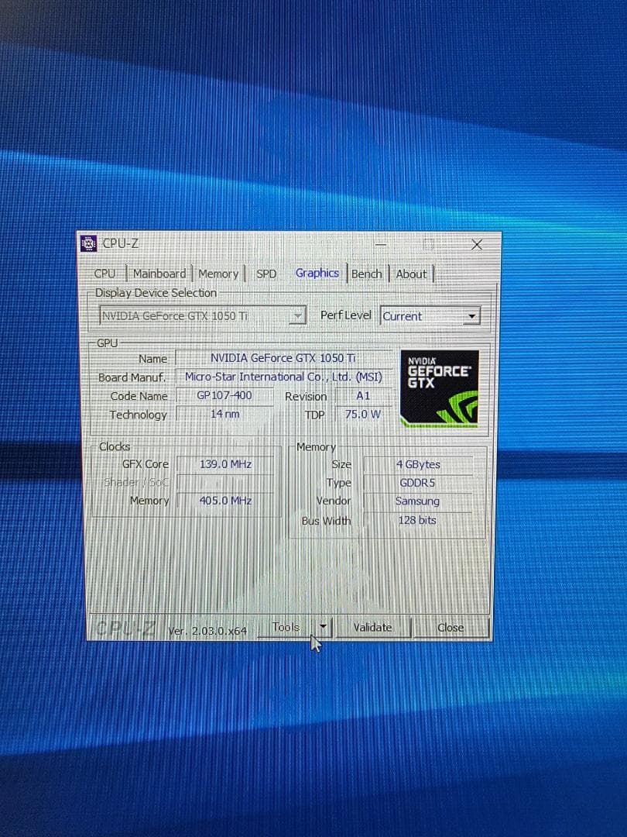Screen dimensions: 627x837
Task: Open the Perf Level dropdown showing Current
Action: (x=472, y=315)
